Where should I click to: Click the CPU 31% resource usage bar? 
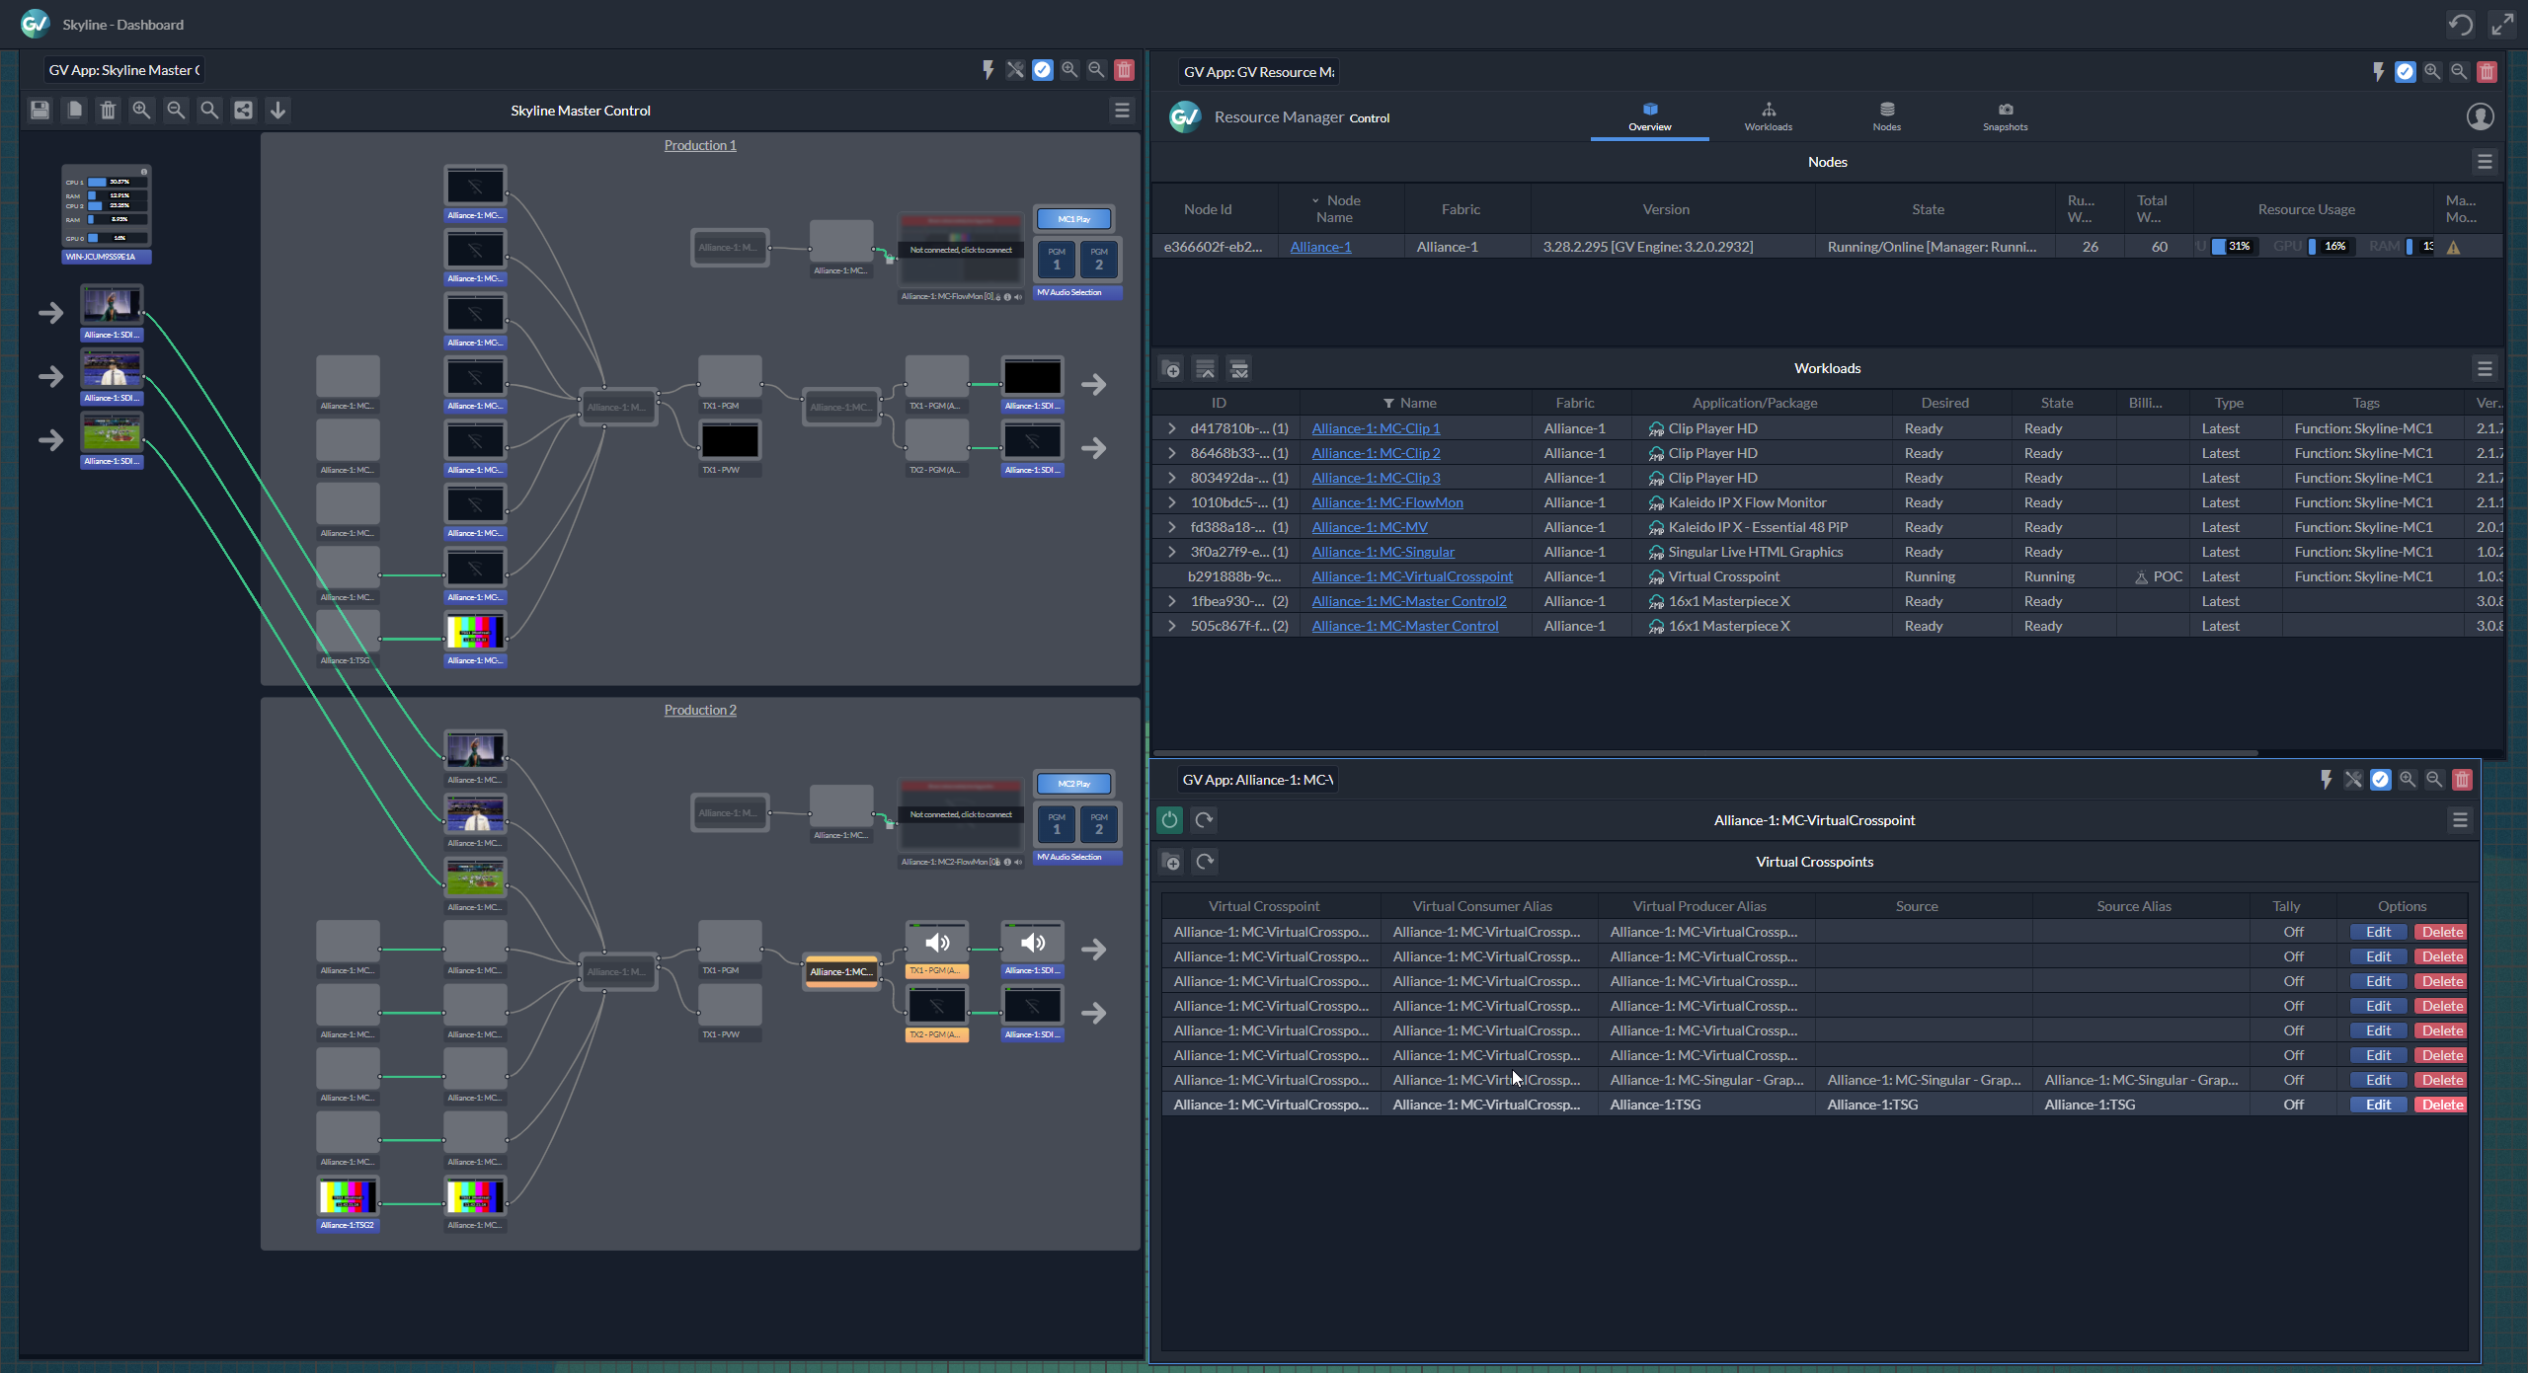(x=2236, y=247)
